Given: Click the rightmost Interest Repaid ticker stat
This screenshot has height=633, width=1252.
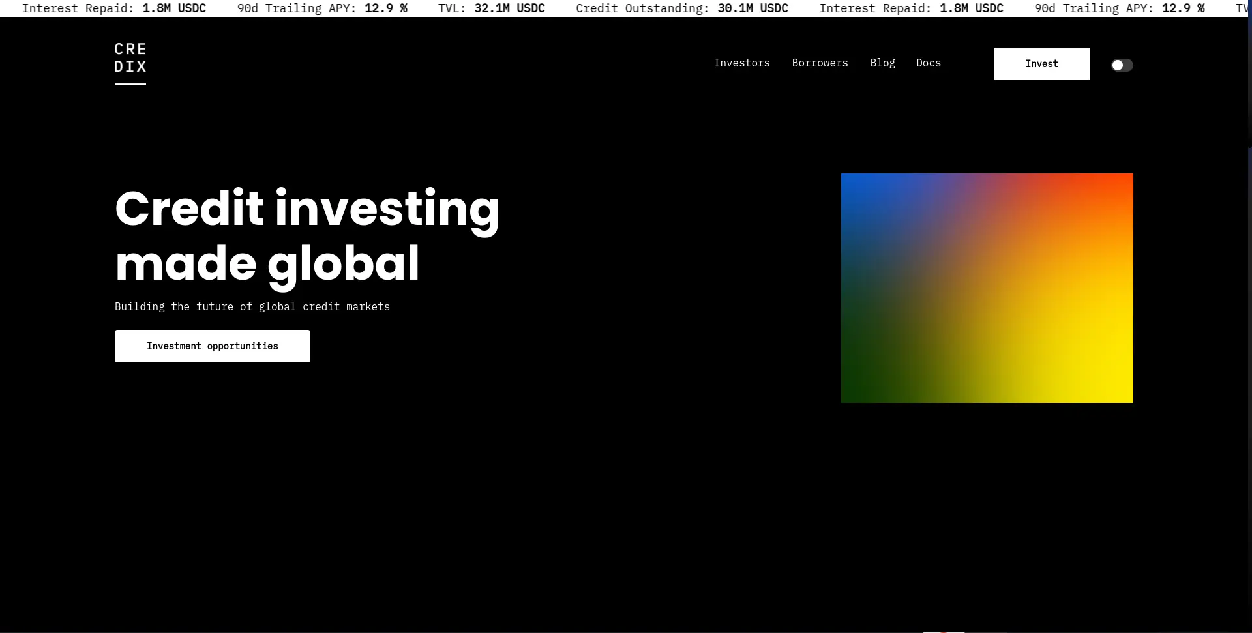Looking at the screenshot, I should coord(911,8).
